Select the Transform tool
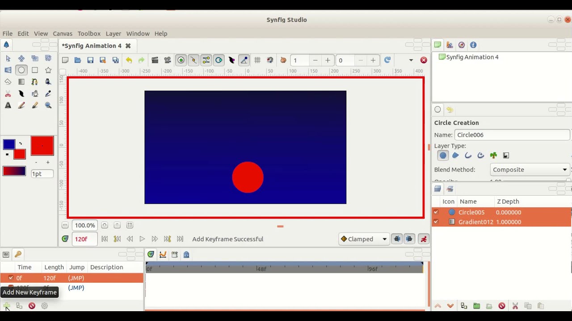 point(8,58)
